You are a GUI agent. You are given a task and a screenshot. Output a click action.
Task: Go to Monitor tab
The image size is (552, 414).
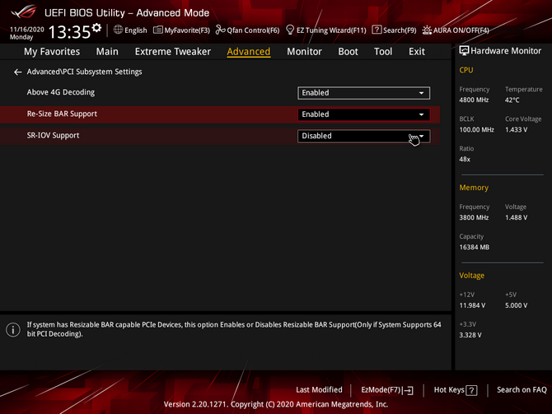pos(304,52)
